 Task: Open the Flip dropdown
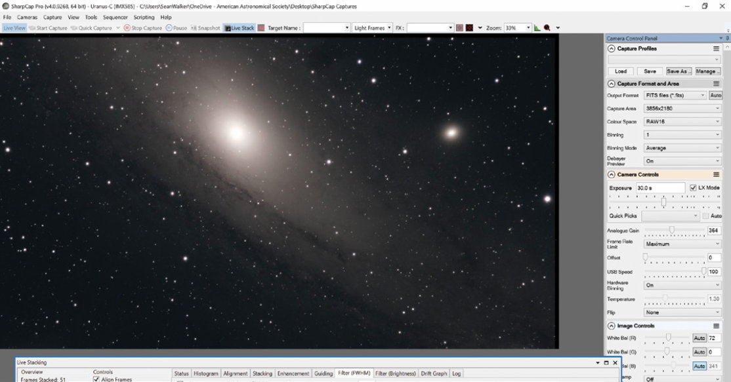click(682, 312)
